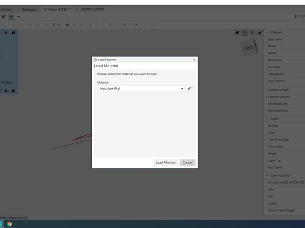Click the vertical ruler toolbar icon
The height and width of the screenshot is (228, 305).
tap(54, 25)
